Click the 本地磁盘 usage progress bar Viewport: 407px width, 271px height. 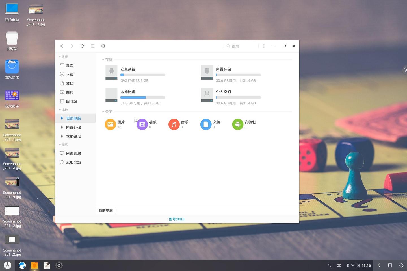(142, 97)
